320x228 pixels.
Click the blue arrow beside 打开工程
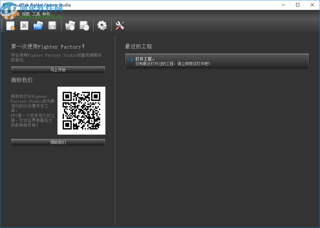tap(130, 60)
